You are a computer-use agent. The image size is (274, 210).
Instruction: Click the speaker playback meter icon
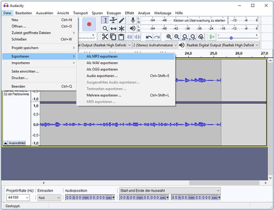point(133,28)
